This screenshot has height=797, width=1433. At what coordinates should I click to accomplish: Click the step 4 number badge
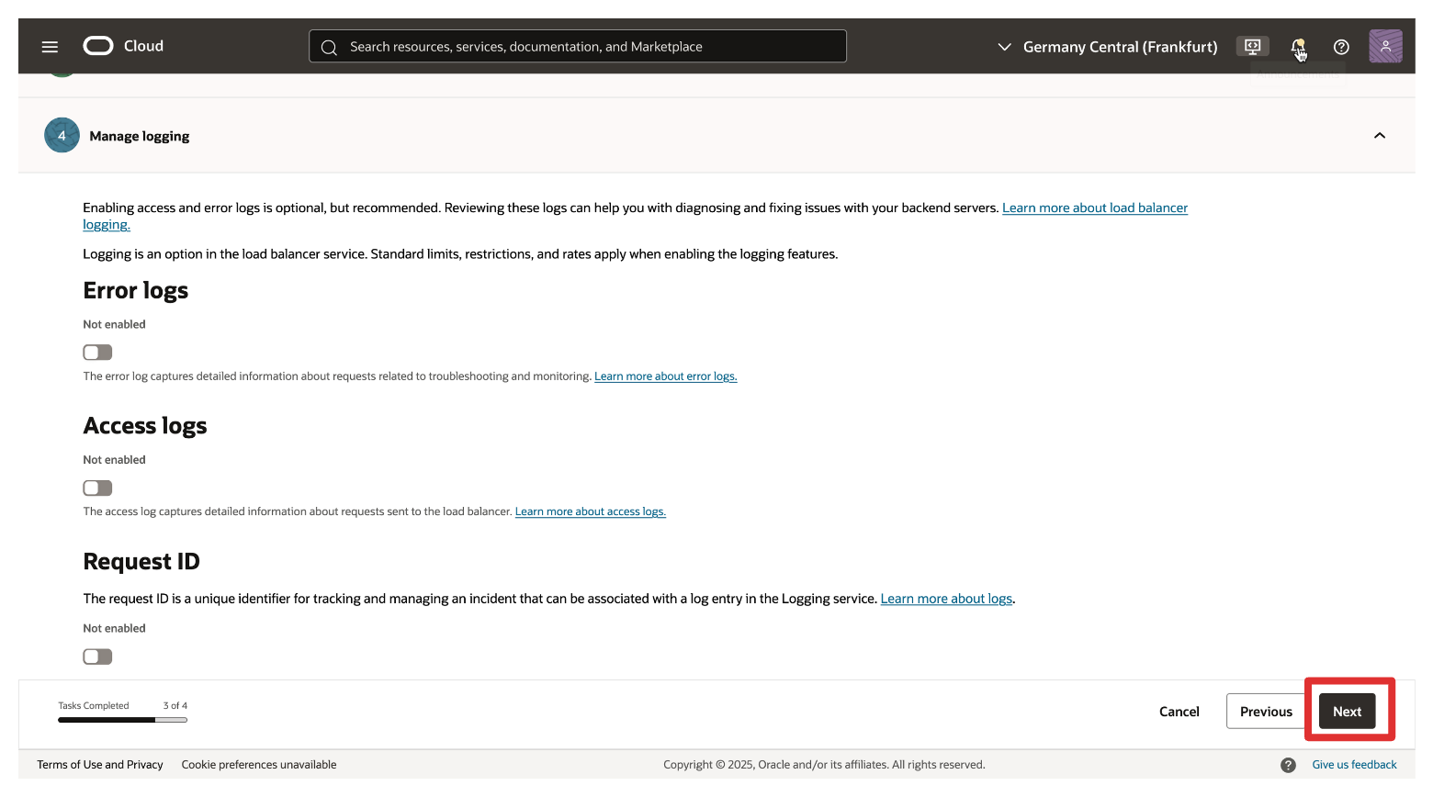[x=62, y=136]
